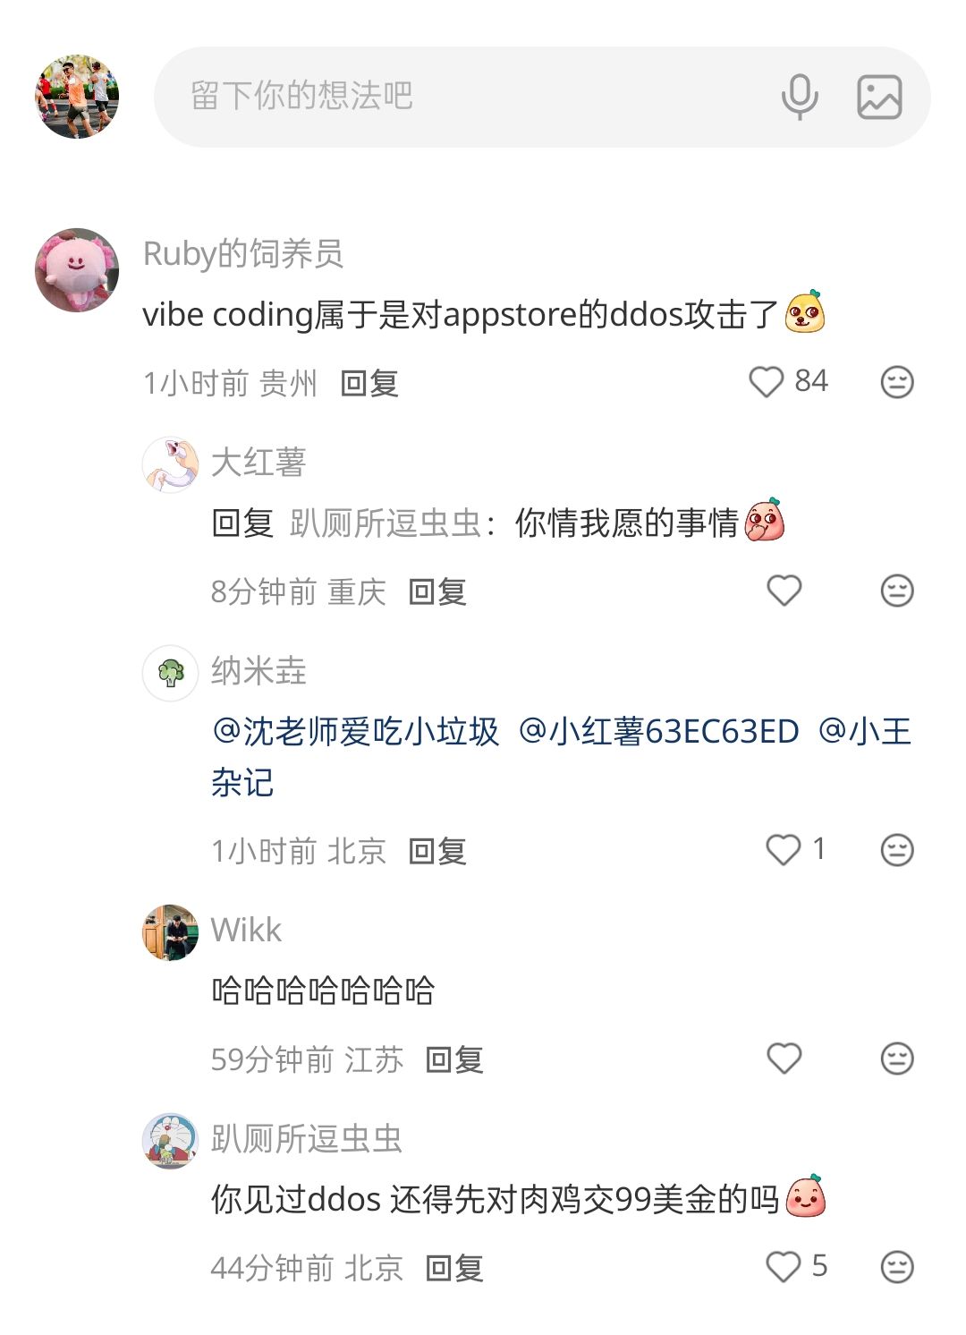The width and height of the screenshot is (966, 1335).
Task: Open username Wikk's profile
Action: 246,931
